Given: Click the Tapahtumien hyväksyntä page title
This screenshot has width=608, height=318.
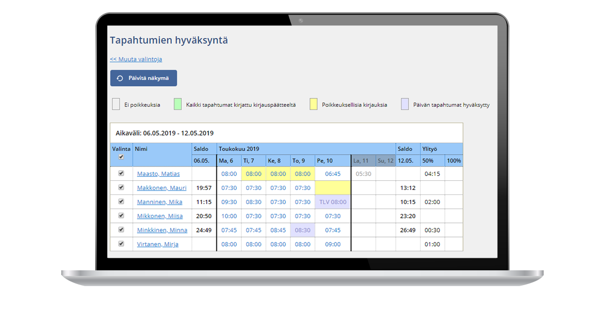Looking at the screenshot, I should click(x=169, y=41).
